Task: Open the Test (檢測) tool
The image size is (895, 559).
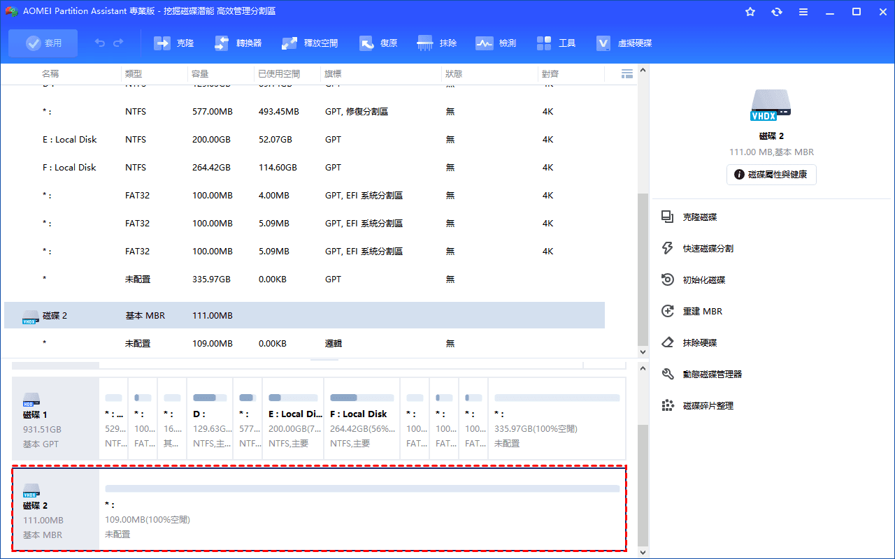Action: 496,43
